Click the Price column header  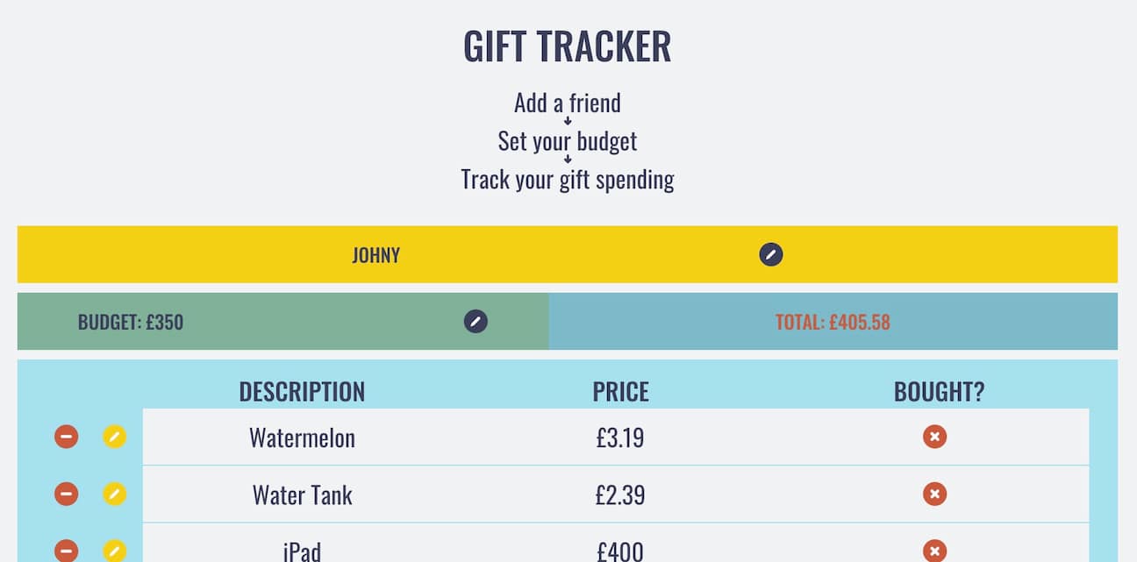[x=620, y=391]
